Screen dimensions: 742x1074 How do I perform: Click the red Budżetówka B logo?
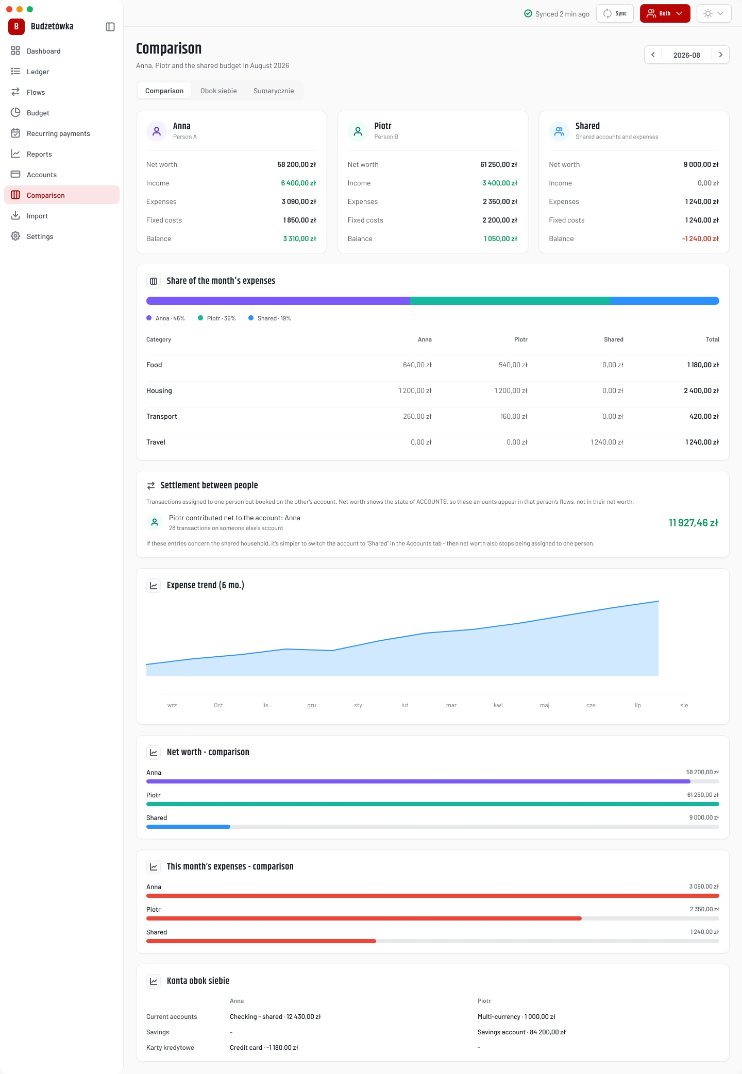pos(16,27)
